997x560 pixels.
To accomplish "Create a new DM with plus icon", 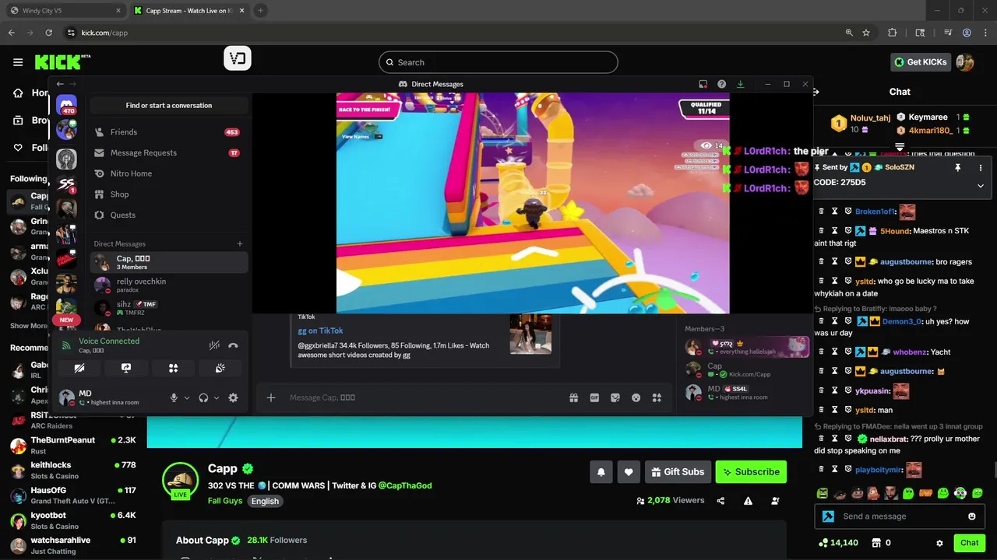I will (240, 243).
